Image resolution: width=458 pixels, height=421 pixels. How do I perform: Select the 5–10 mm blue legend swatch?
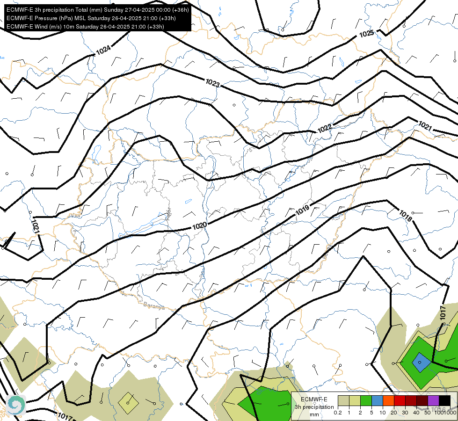(377, 400)
